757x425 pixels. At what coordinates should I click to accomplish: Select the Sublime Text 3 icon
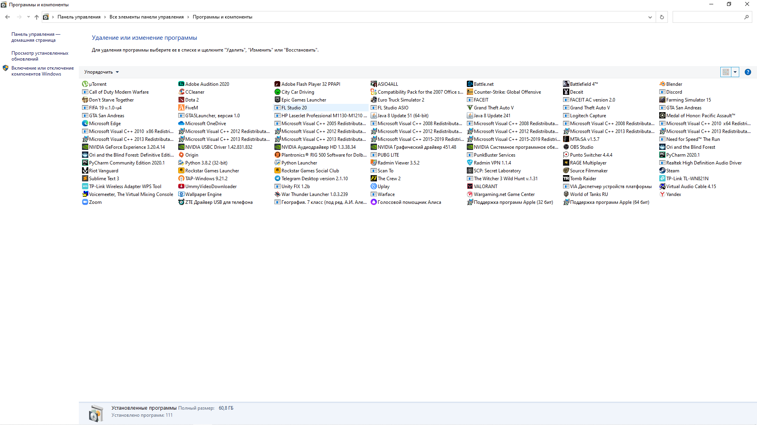[x=85, y=179]
